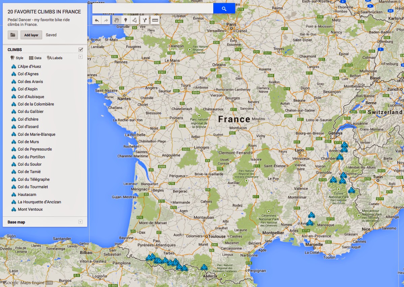
Task: Click the Add layer button
Action: (x=31, y=35)
